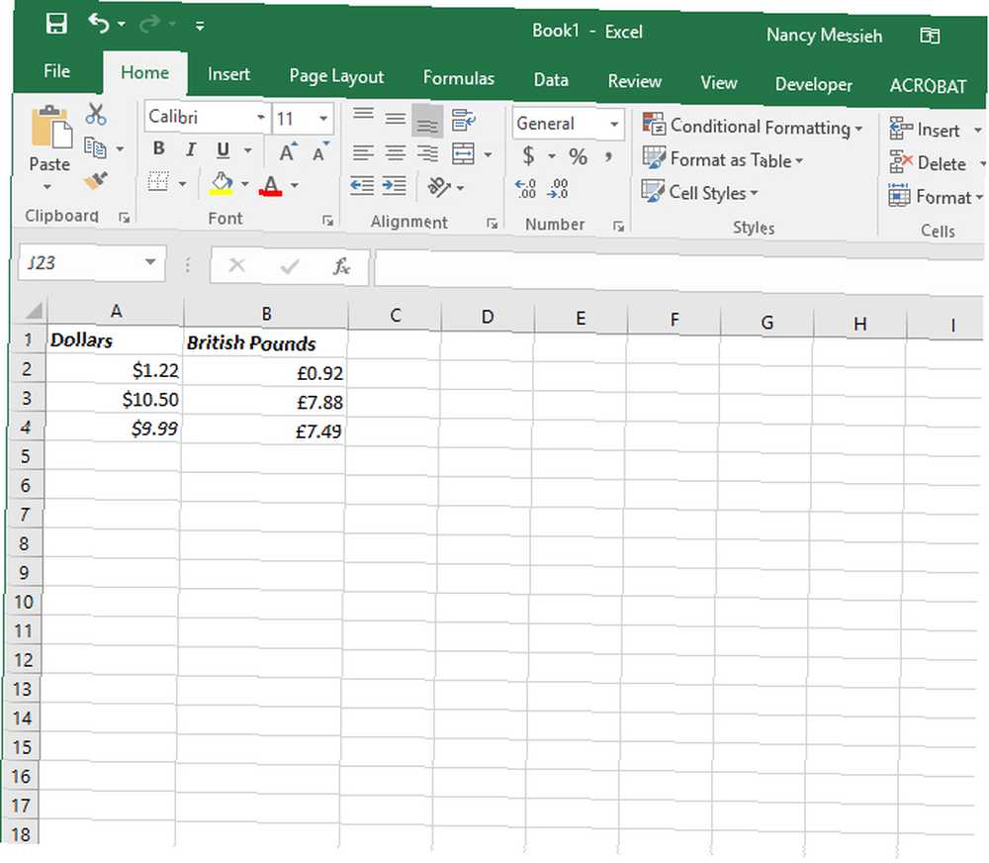
Task: Click the Insert Function fx icon
Action: tap(341, 266)
